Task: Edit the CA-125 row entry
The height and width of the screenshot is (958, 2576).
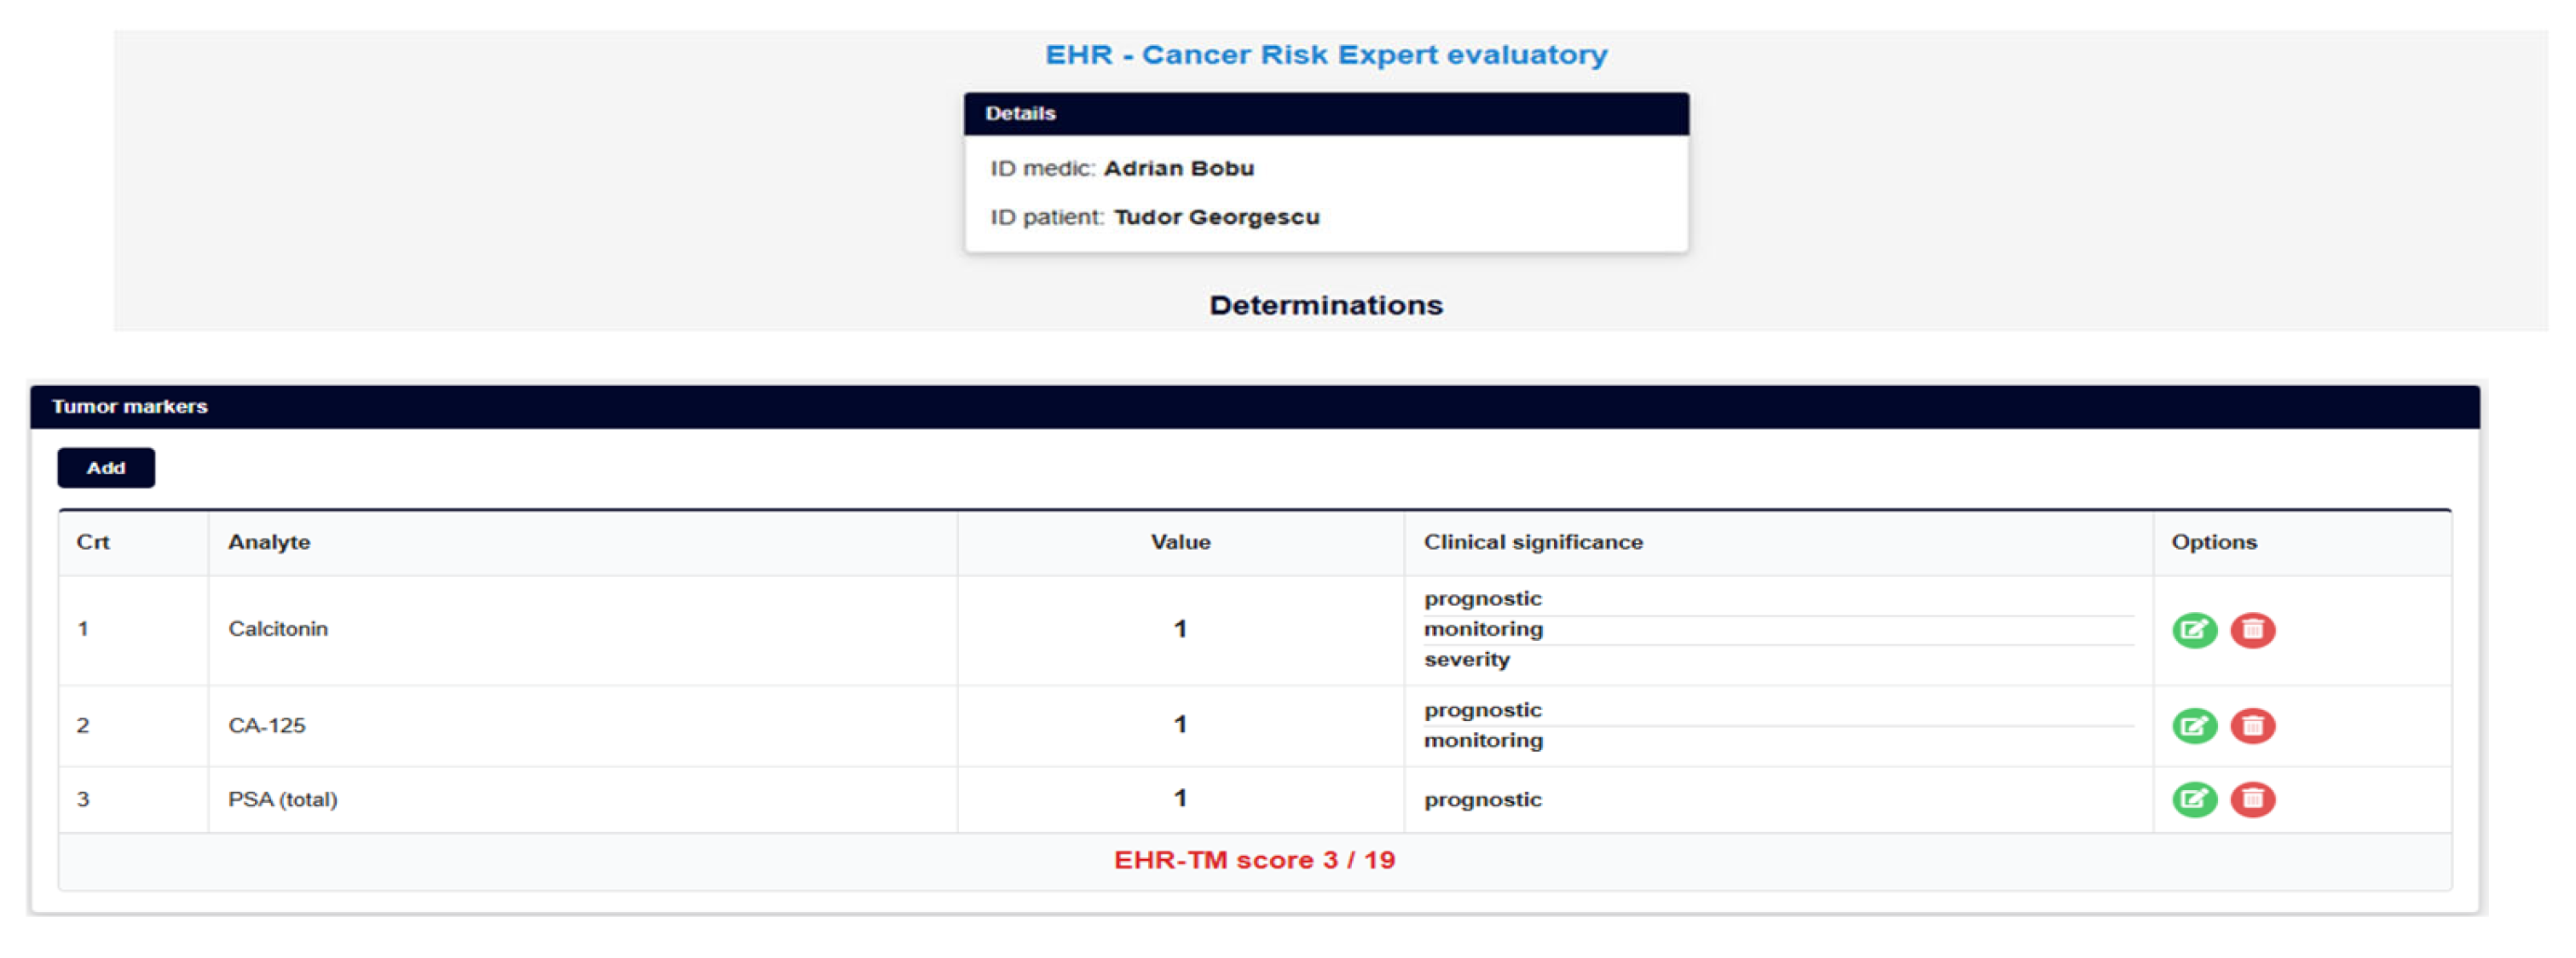Action: pyautogui.click(x=2194, y=725)
